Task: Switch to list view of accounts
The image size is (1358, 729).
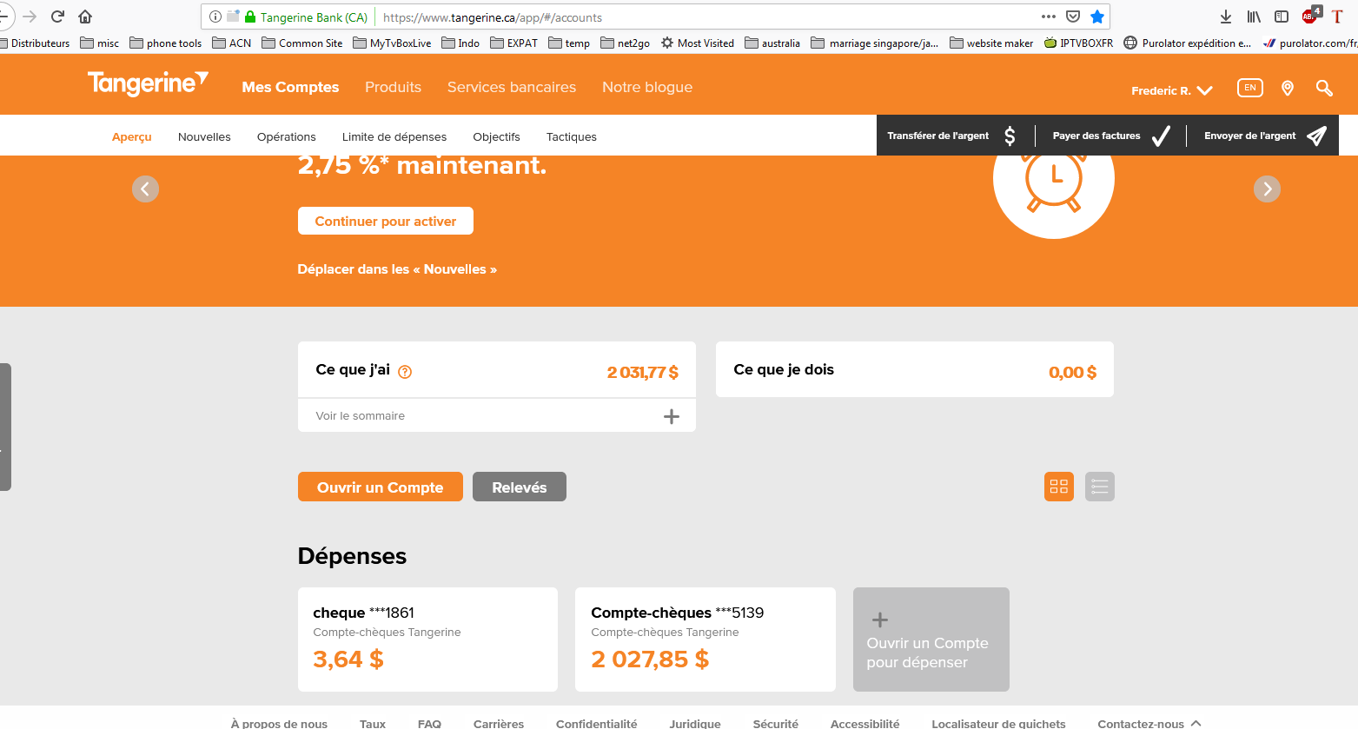Action: [1100, 487]
